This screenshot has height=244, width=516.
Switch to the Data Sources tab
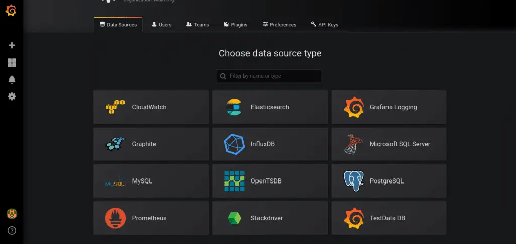coord(118,25)
